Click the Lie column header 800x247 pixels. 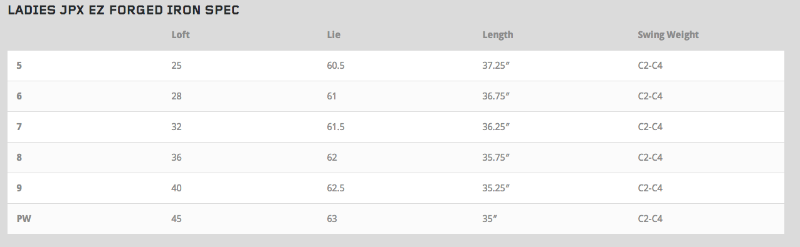click(334, 35)
